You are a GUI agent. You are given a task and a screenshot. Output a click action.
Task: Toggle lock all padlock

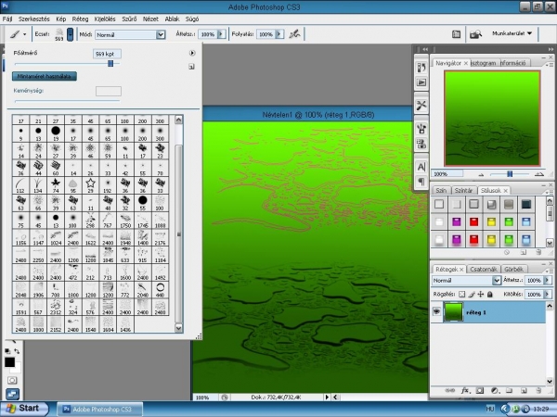click(x=490, y=294)
